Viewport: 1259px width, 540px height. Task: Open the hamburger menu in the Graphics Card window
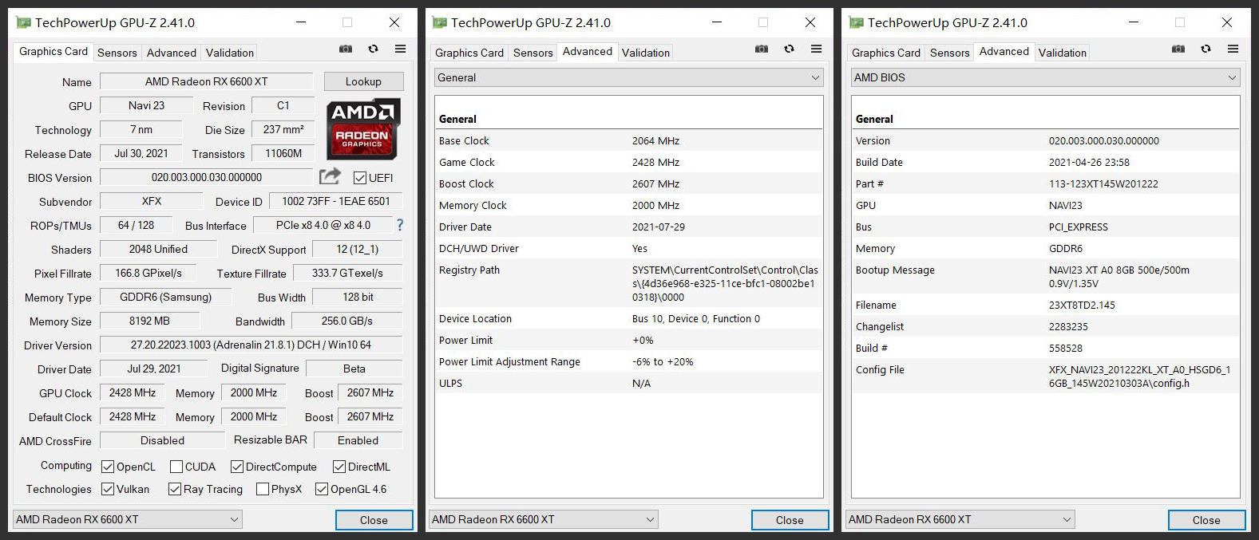400,49
